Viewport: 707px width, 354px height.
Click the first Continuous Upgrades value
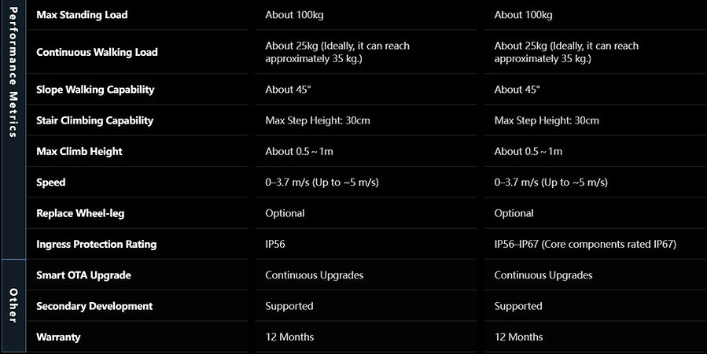point(315,275)
